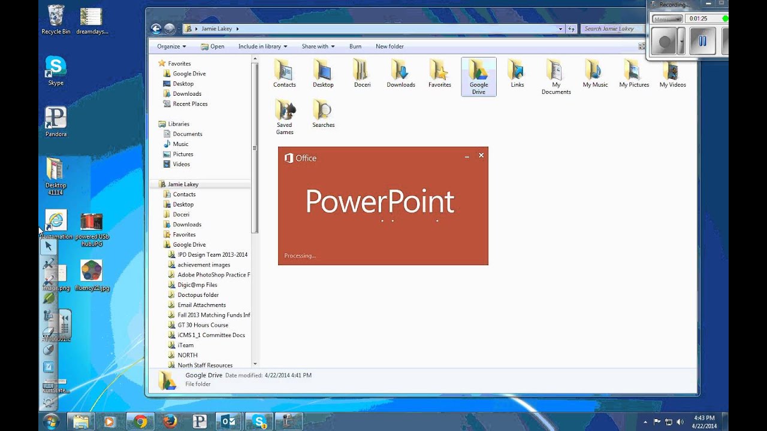
Task: Open fluency21.jpg on the desktop
Action: coord(92,275)
